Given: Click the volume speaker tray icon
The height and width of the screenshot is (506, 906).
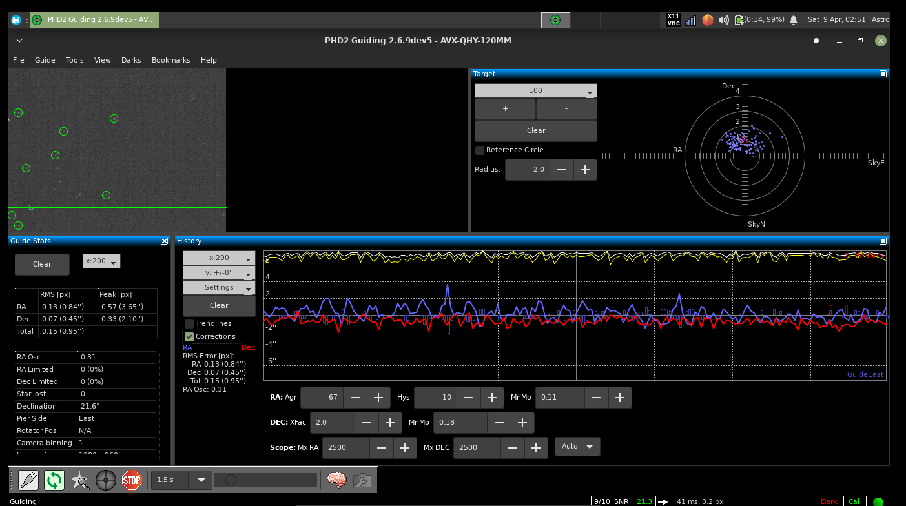Looking at the screenshot, I should coord(724,20).
